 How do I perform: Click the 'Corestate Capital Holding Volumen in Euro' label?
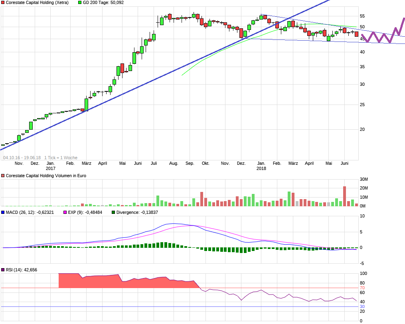[x=46, y=176]
